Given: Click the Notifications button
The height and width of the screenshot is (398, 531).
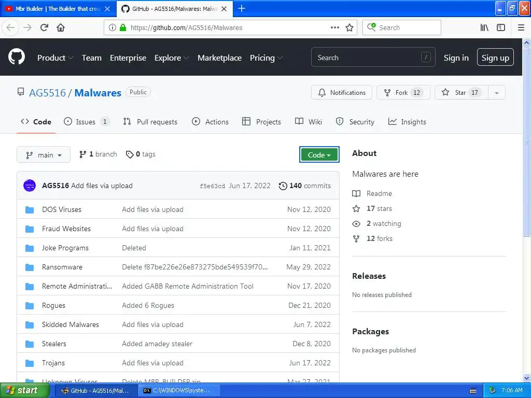Looking at the screenshot, I should point(342,93).
